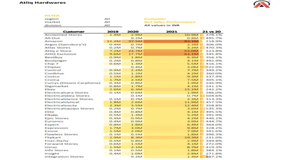Select Epic Stores customer name
285x160 pixels.
coord(57,118)
